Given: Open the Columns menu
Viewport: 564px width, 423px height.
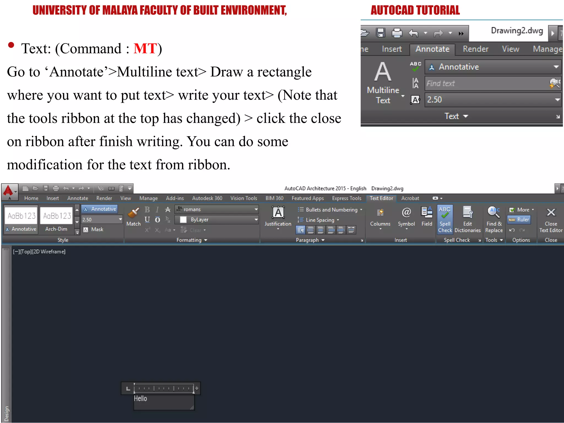Looking at the screenshot, I should [380, 218].
